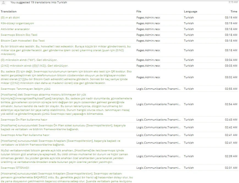Open the 'Swarmops Bitcoin Eko Testi' translation

[x=19, y=35]
